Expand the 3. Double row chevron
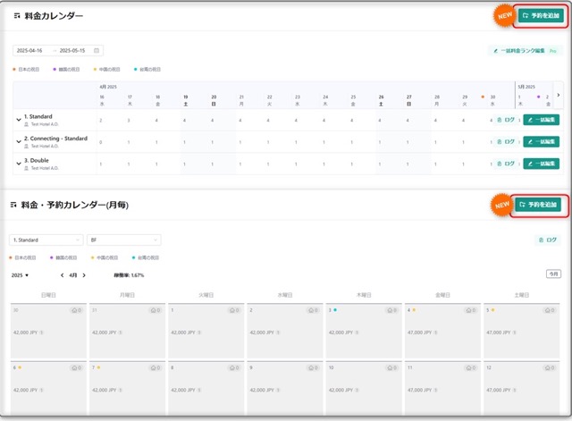Screen dimensions: 572x421 point(19,164)
